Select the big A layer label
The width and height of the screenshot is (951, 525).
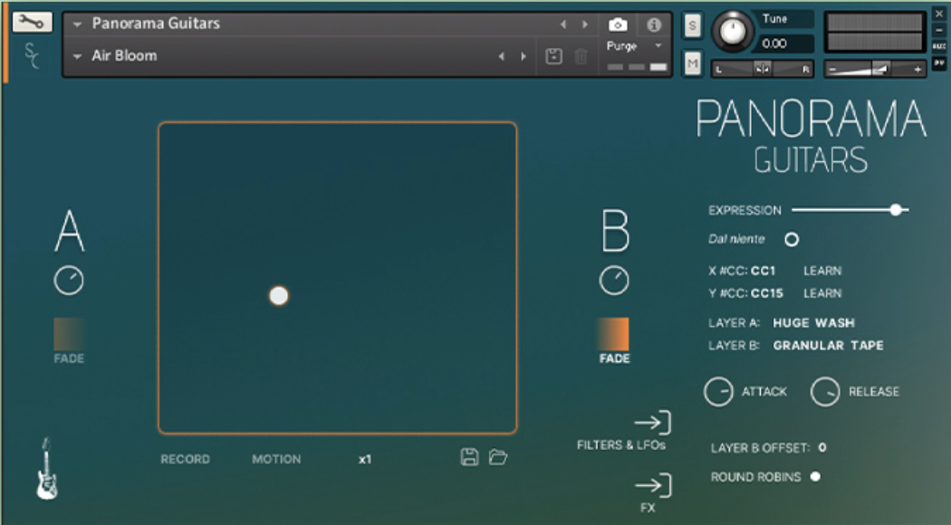(x=69, y=231)
